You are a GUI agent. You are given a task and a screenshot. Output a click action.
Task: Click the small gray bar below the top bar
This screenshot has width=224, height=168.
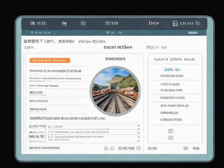pos(193,33)
